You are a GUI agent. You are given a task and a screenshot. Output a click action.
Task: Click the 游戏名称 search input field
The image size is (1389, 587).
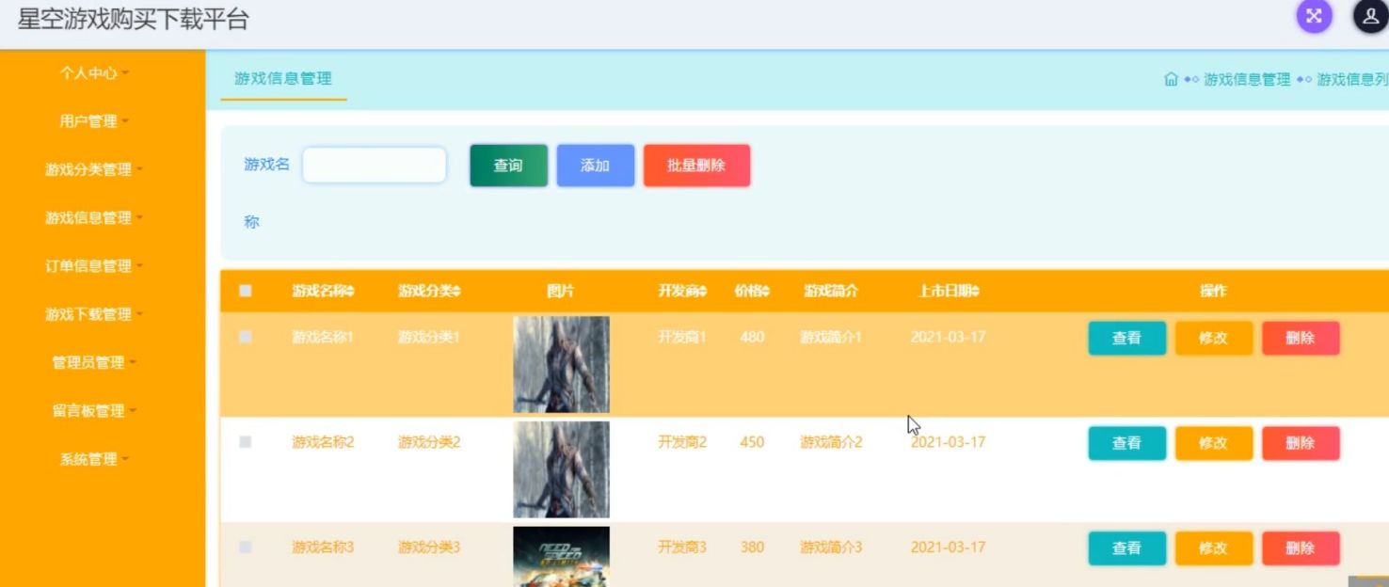pyautogui.click(x=374, y=166)
